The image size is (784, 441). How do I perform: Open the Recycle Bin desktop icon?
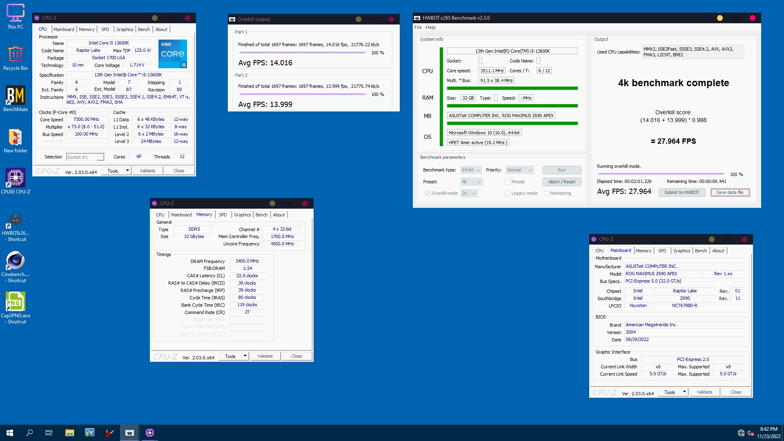point(16,58)
